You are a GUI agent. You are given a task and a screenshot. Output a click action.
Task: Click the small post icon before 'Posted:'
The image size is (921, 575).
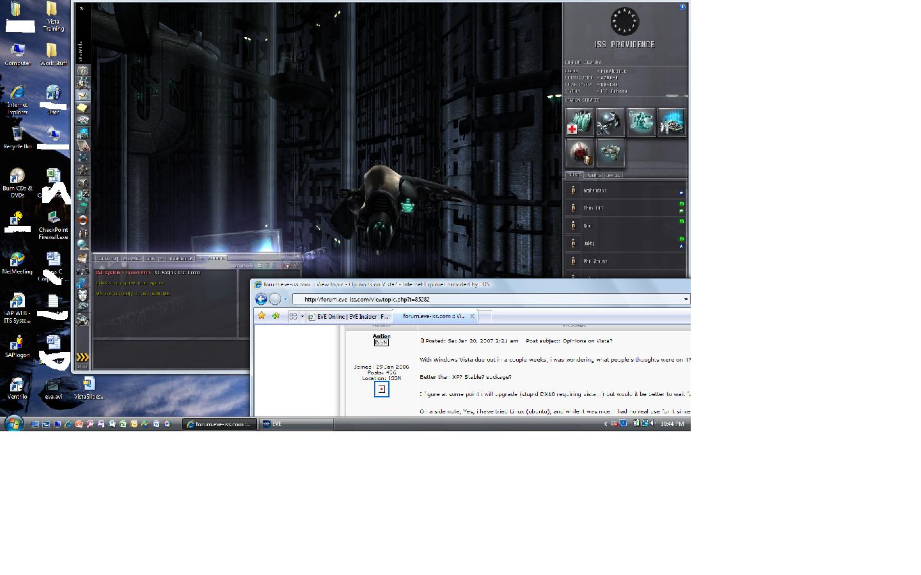[422, 341]
